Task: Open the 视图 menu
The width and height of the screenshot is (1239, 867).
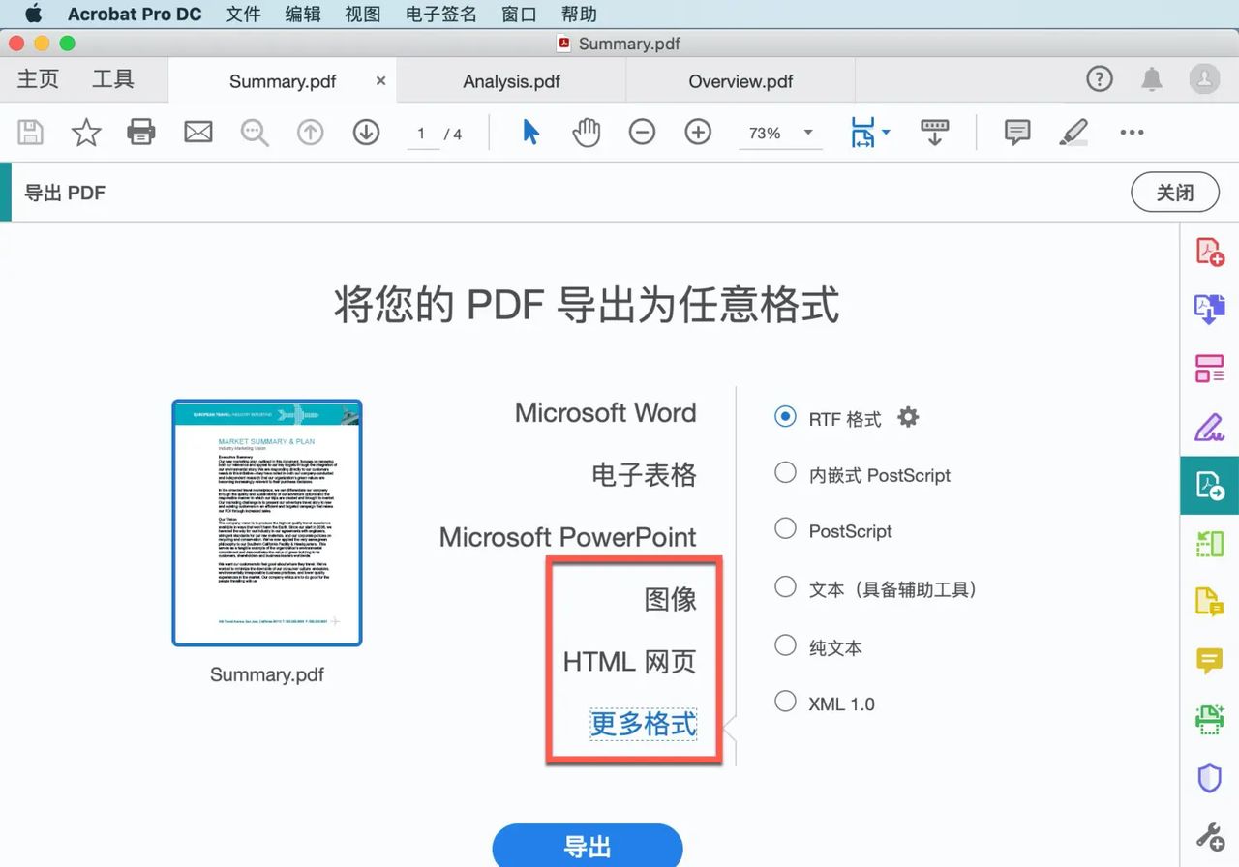Action: (x=363, y=15)
